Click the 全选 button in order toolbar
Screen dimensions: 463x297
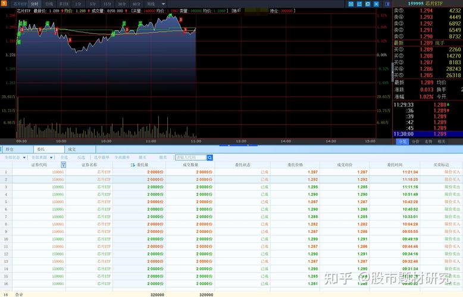click(x=64, y=157)
